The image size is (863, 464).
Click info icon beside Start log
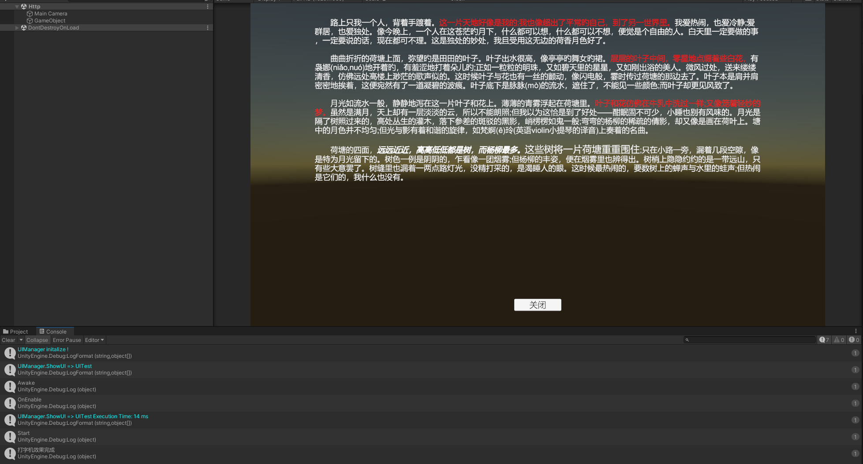(x=10, y=437)
